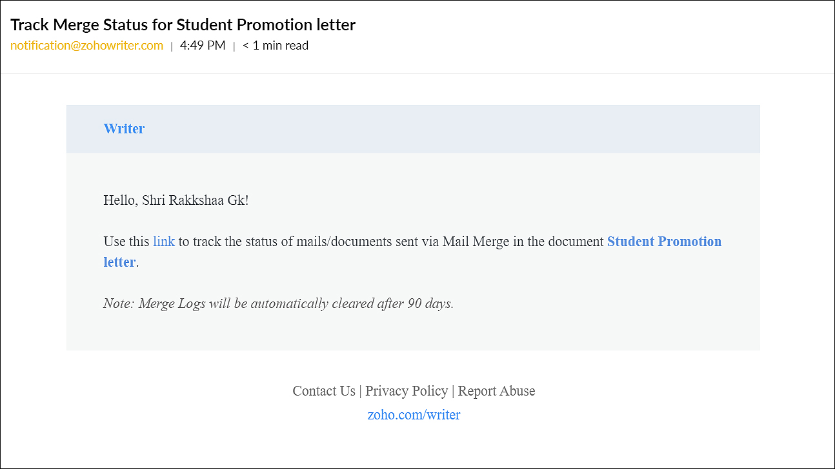Click the Merge Logs note in italics
The height and width of the screenshot is (469, 835).
pos(279,303)
